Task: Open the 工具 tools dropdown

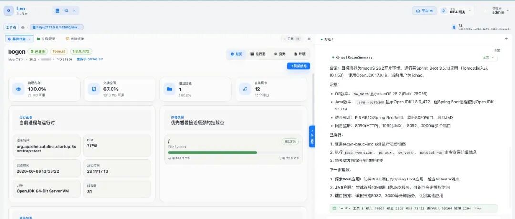Action: click(x=292, y=39)
